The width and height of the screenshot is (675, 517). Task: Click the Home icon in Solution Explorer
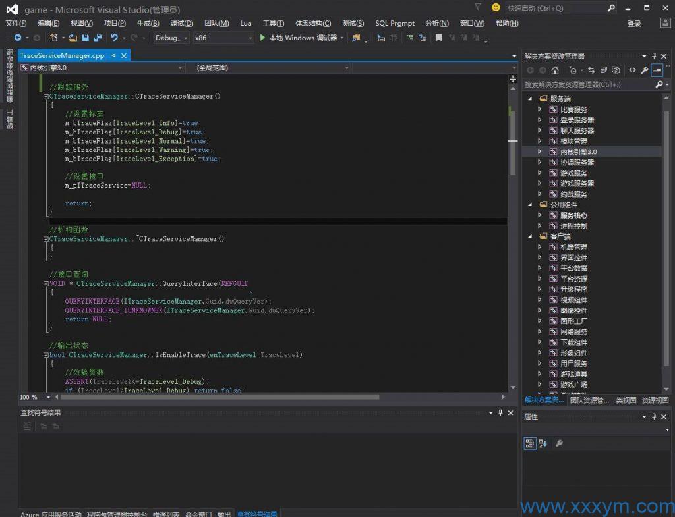(x=555, y=70)
